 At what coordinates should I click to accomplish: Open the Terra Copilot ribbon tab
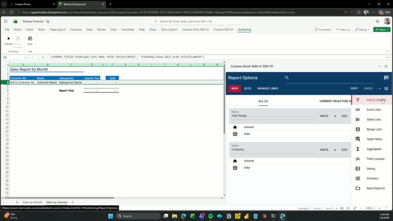tap(169, 30)
